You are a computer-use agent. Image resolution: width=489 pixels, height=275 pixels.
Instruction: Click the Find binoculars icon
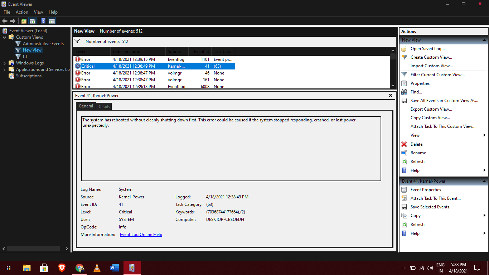pyautogui.click(x=404, y=92)
